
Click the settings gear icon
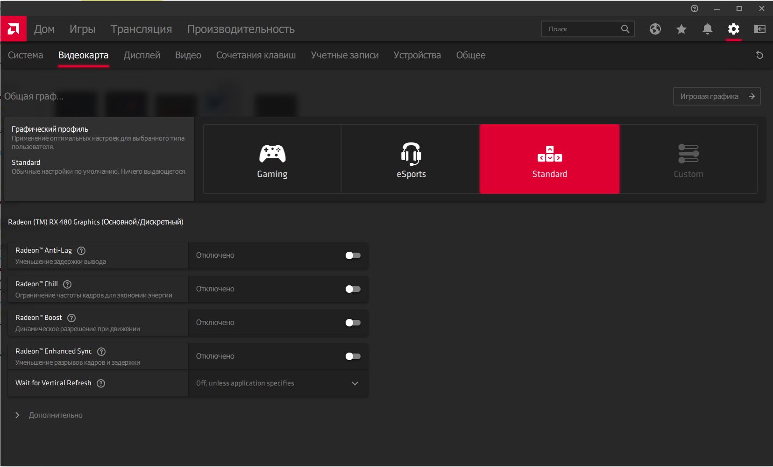click(x=734, y=29)
